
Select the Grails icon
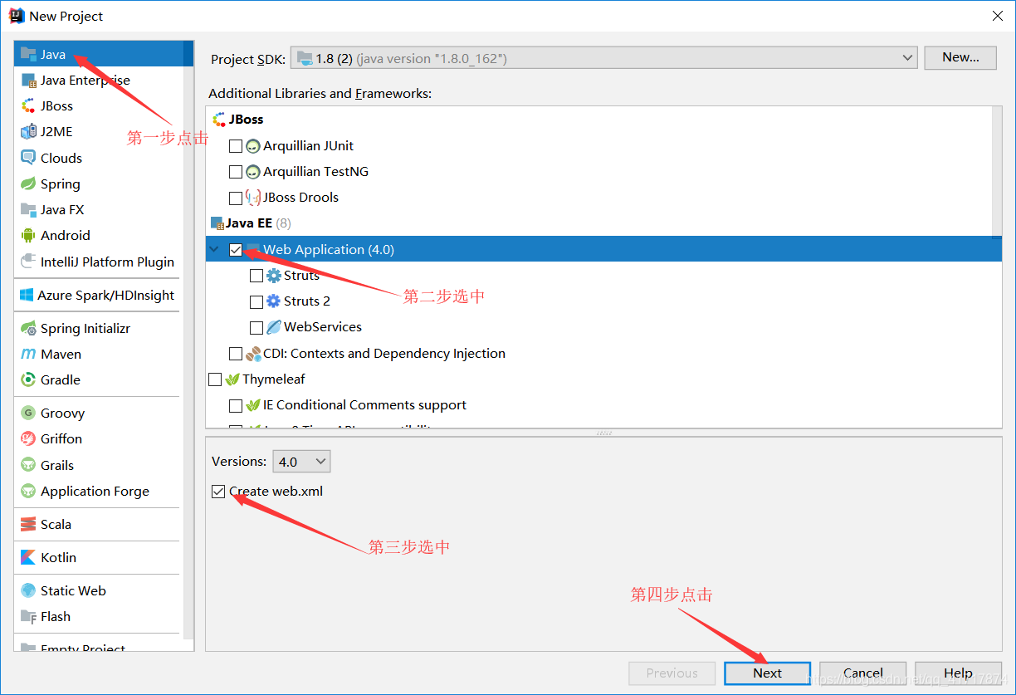coord(28,465)
